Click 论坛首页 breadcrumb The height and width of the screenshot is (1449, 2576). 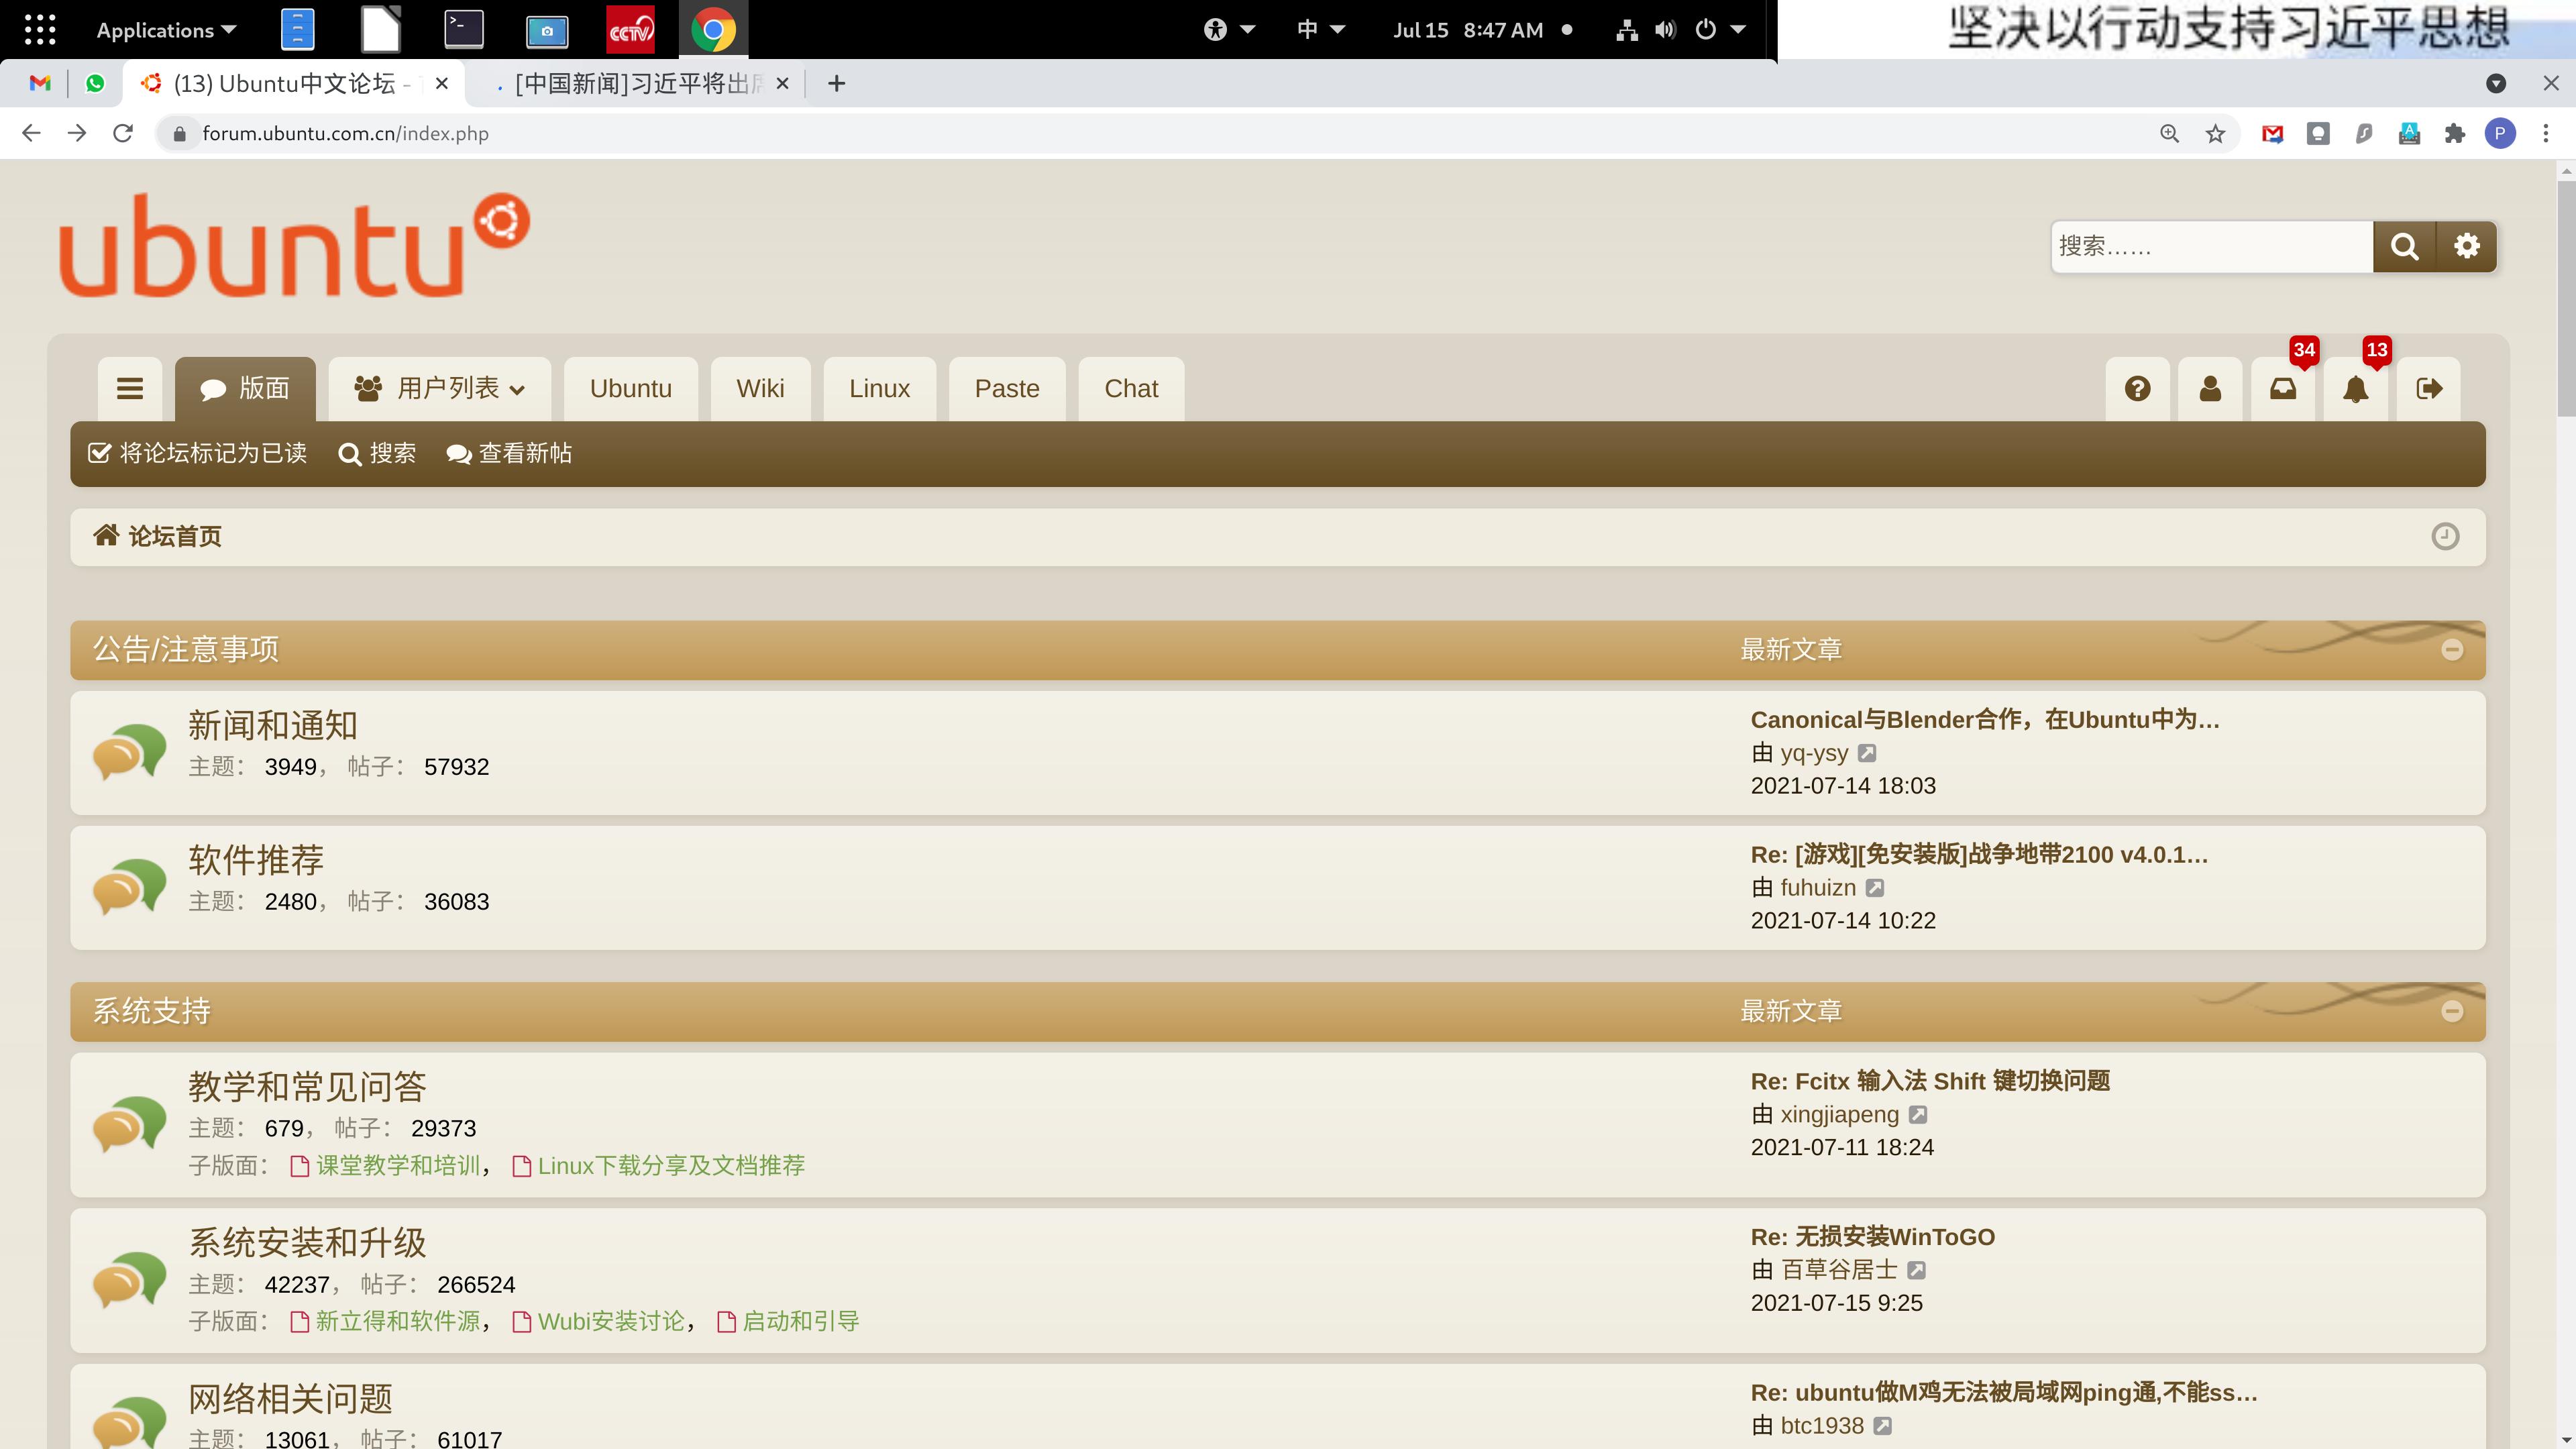click(158, 537)
